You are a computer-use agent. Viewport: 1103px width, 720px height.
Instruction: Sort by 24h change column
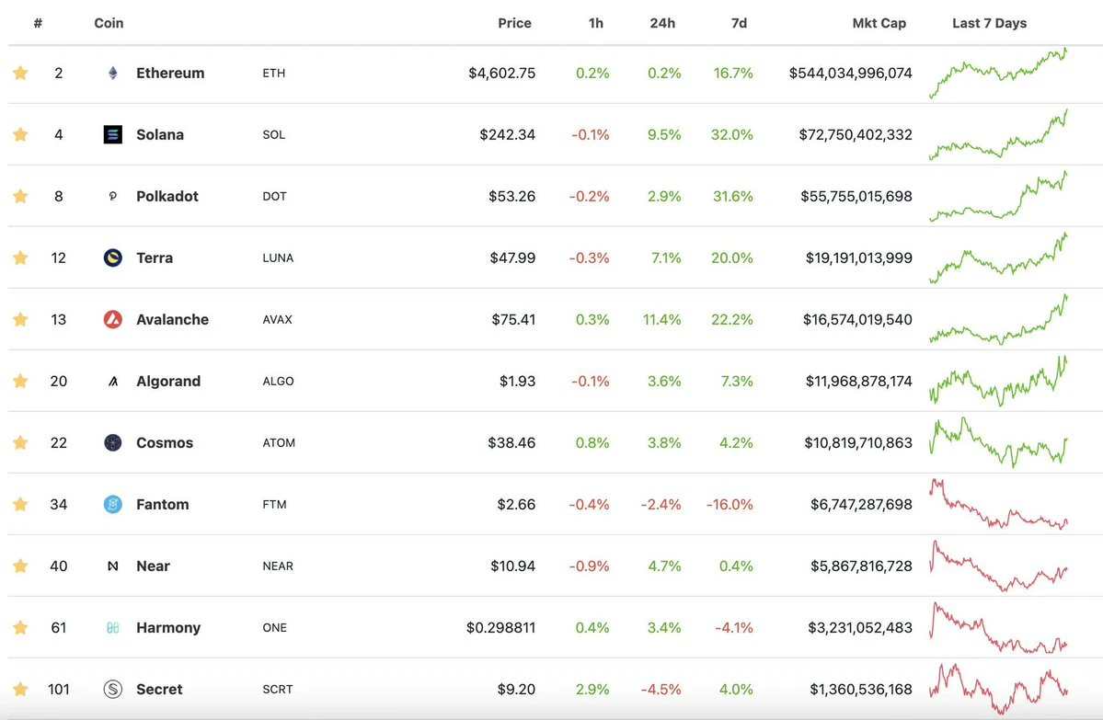[x=662, y=23]
